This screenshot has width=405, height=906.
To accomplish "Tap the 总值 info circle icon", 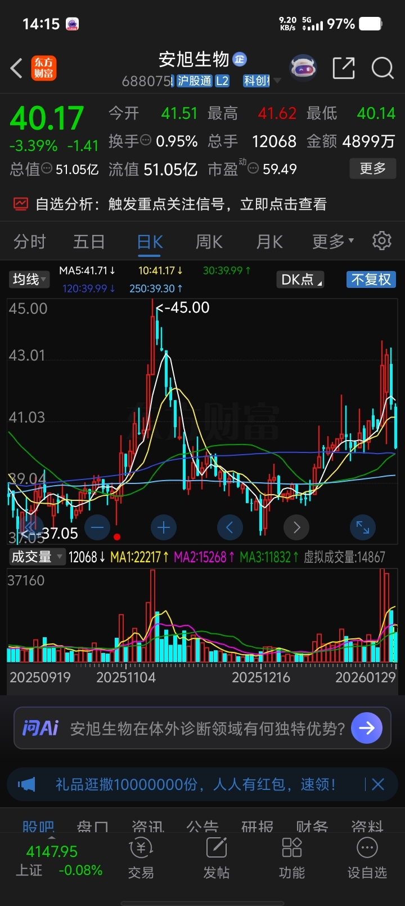I will (x=47, y=168).
